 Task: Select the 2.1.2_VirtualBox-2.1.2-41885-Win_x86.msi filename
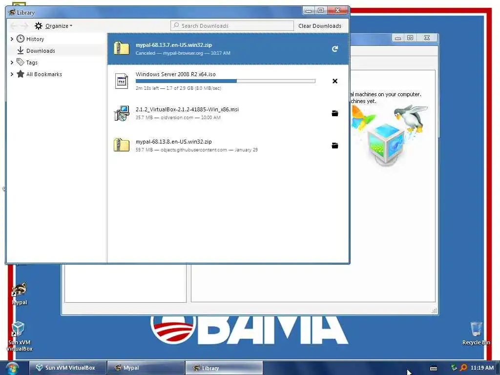187,109
